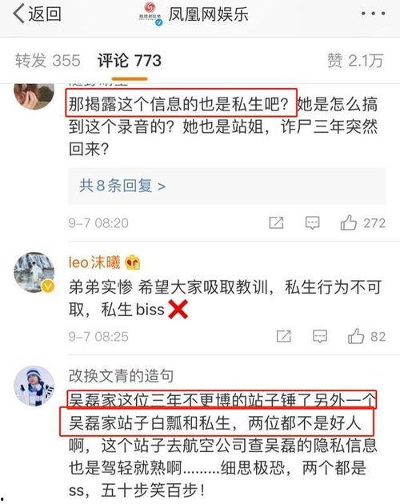The height and width of the screenshot is (504, 400).
Task: Open 凤凰网娱乐 account title
Action: pos(208,14)
